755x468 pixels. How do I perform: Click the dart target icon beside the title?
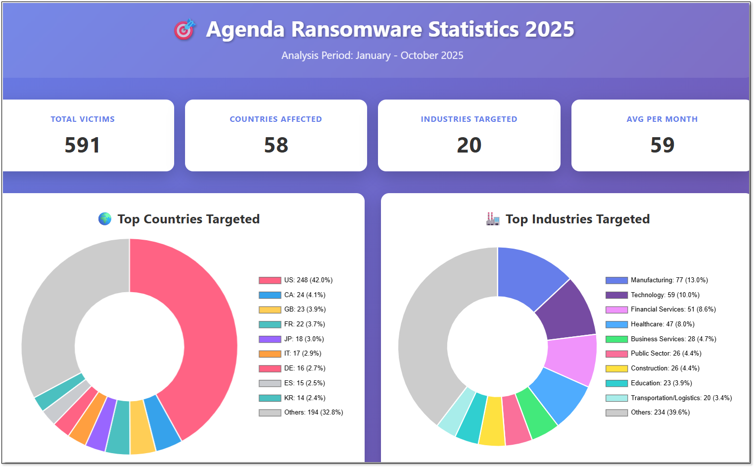click(x=185, y=30)
